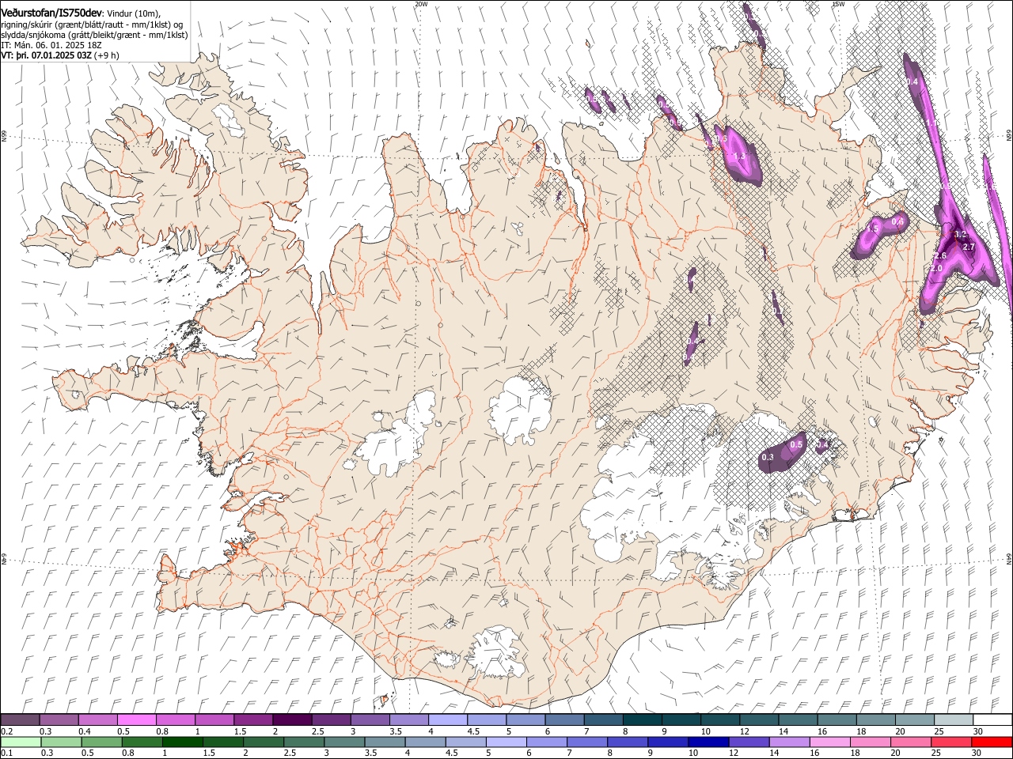The width and height of the screenshot is (1013, 759).
Task: Select the rain-scale 1–1.5 darkest green swatch
Action: pos(182,742)
